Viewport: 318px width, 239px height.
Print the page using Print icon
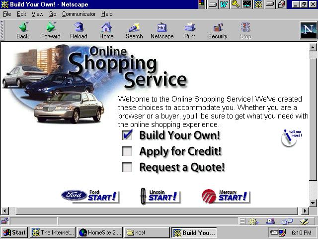point(190,30)
